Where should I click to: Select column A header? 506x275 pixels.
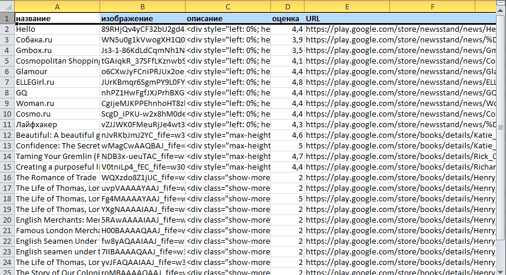[57, 6]
